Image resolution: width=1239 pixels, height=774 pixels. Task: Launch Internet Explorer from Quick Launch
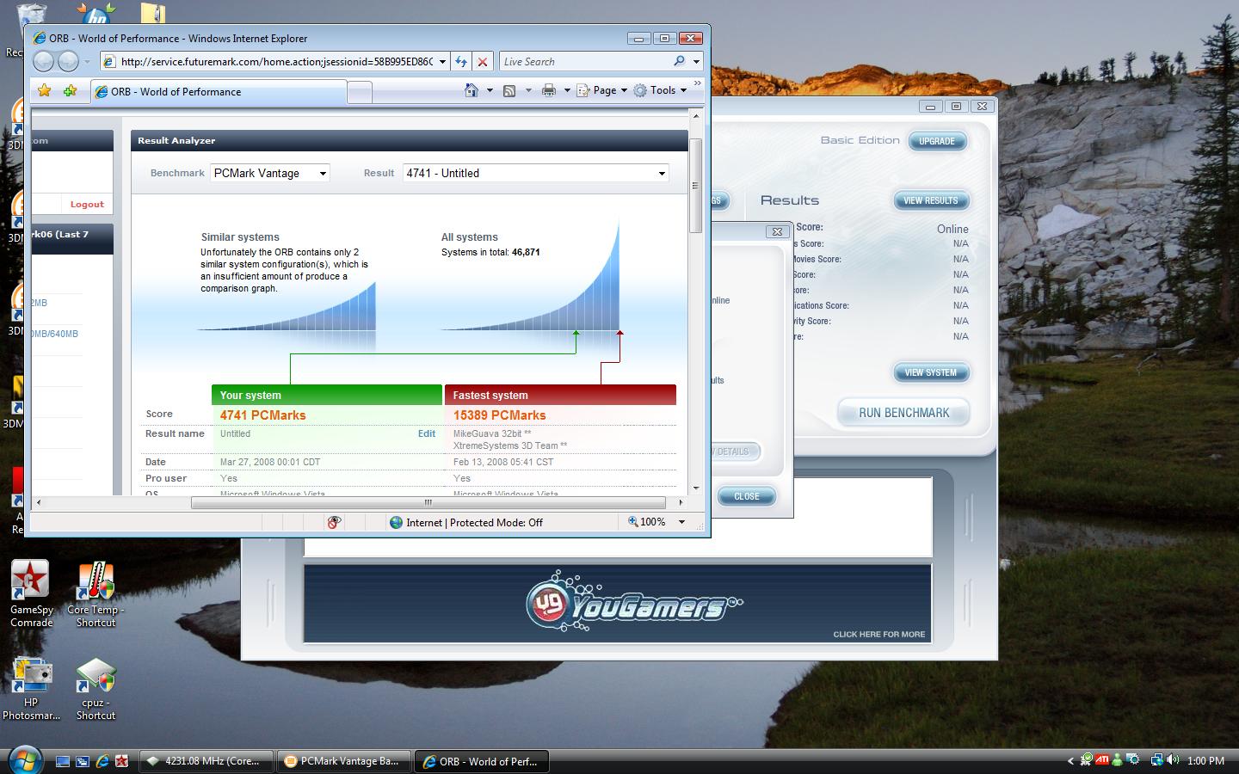coord(102,761)
